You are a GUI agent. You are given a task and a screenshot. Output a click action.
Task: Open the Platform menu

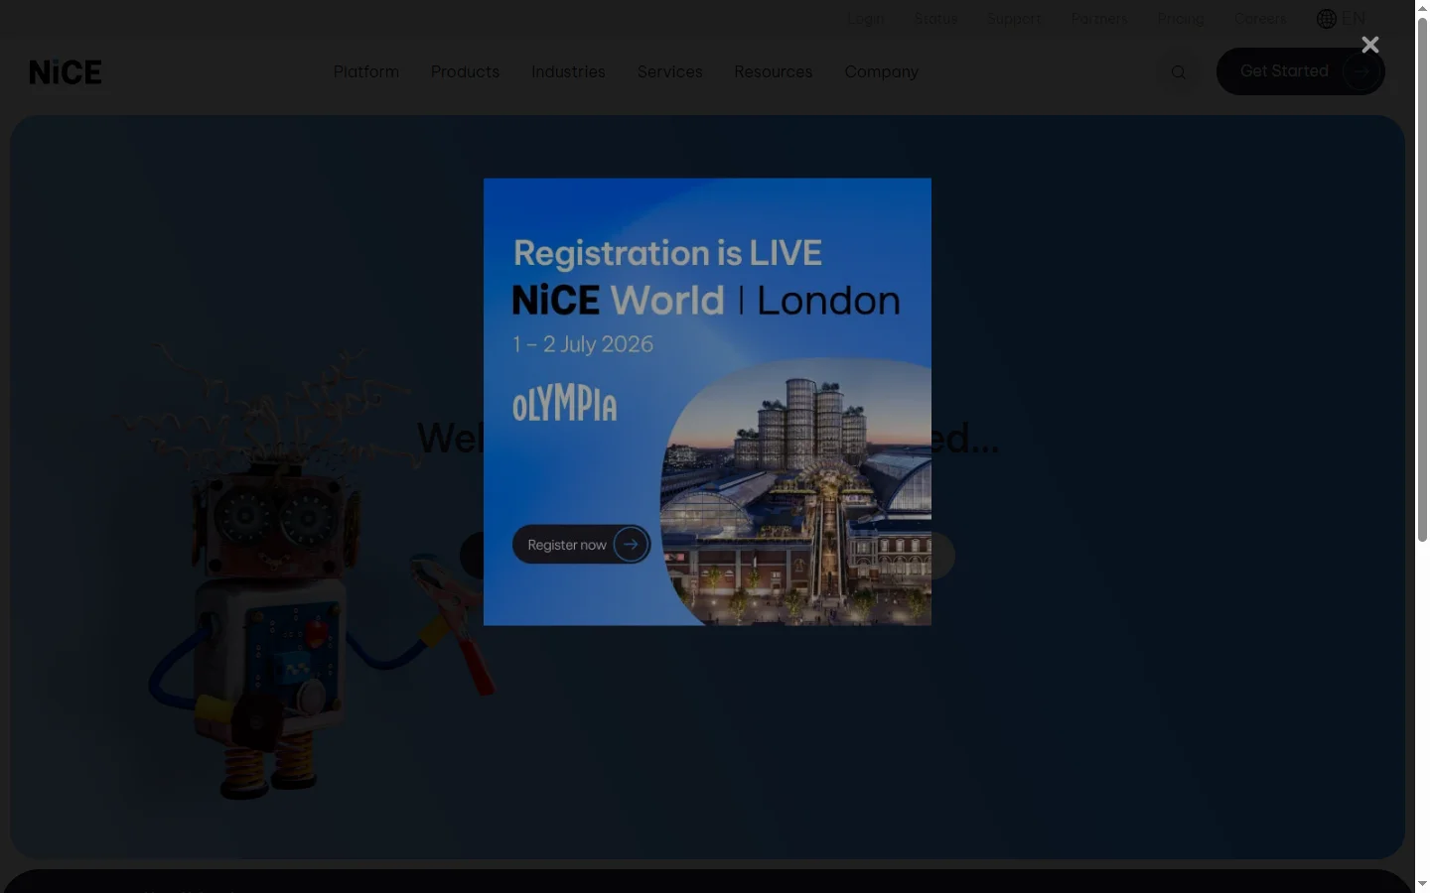(366, 71)
